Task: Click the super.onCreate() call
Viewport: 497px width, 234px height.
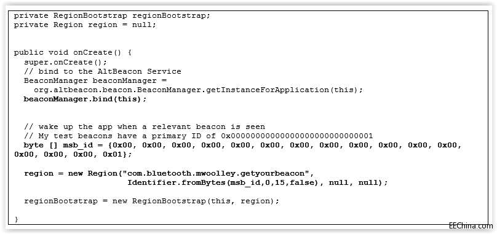Action: click(x=65, y=62)
